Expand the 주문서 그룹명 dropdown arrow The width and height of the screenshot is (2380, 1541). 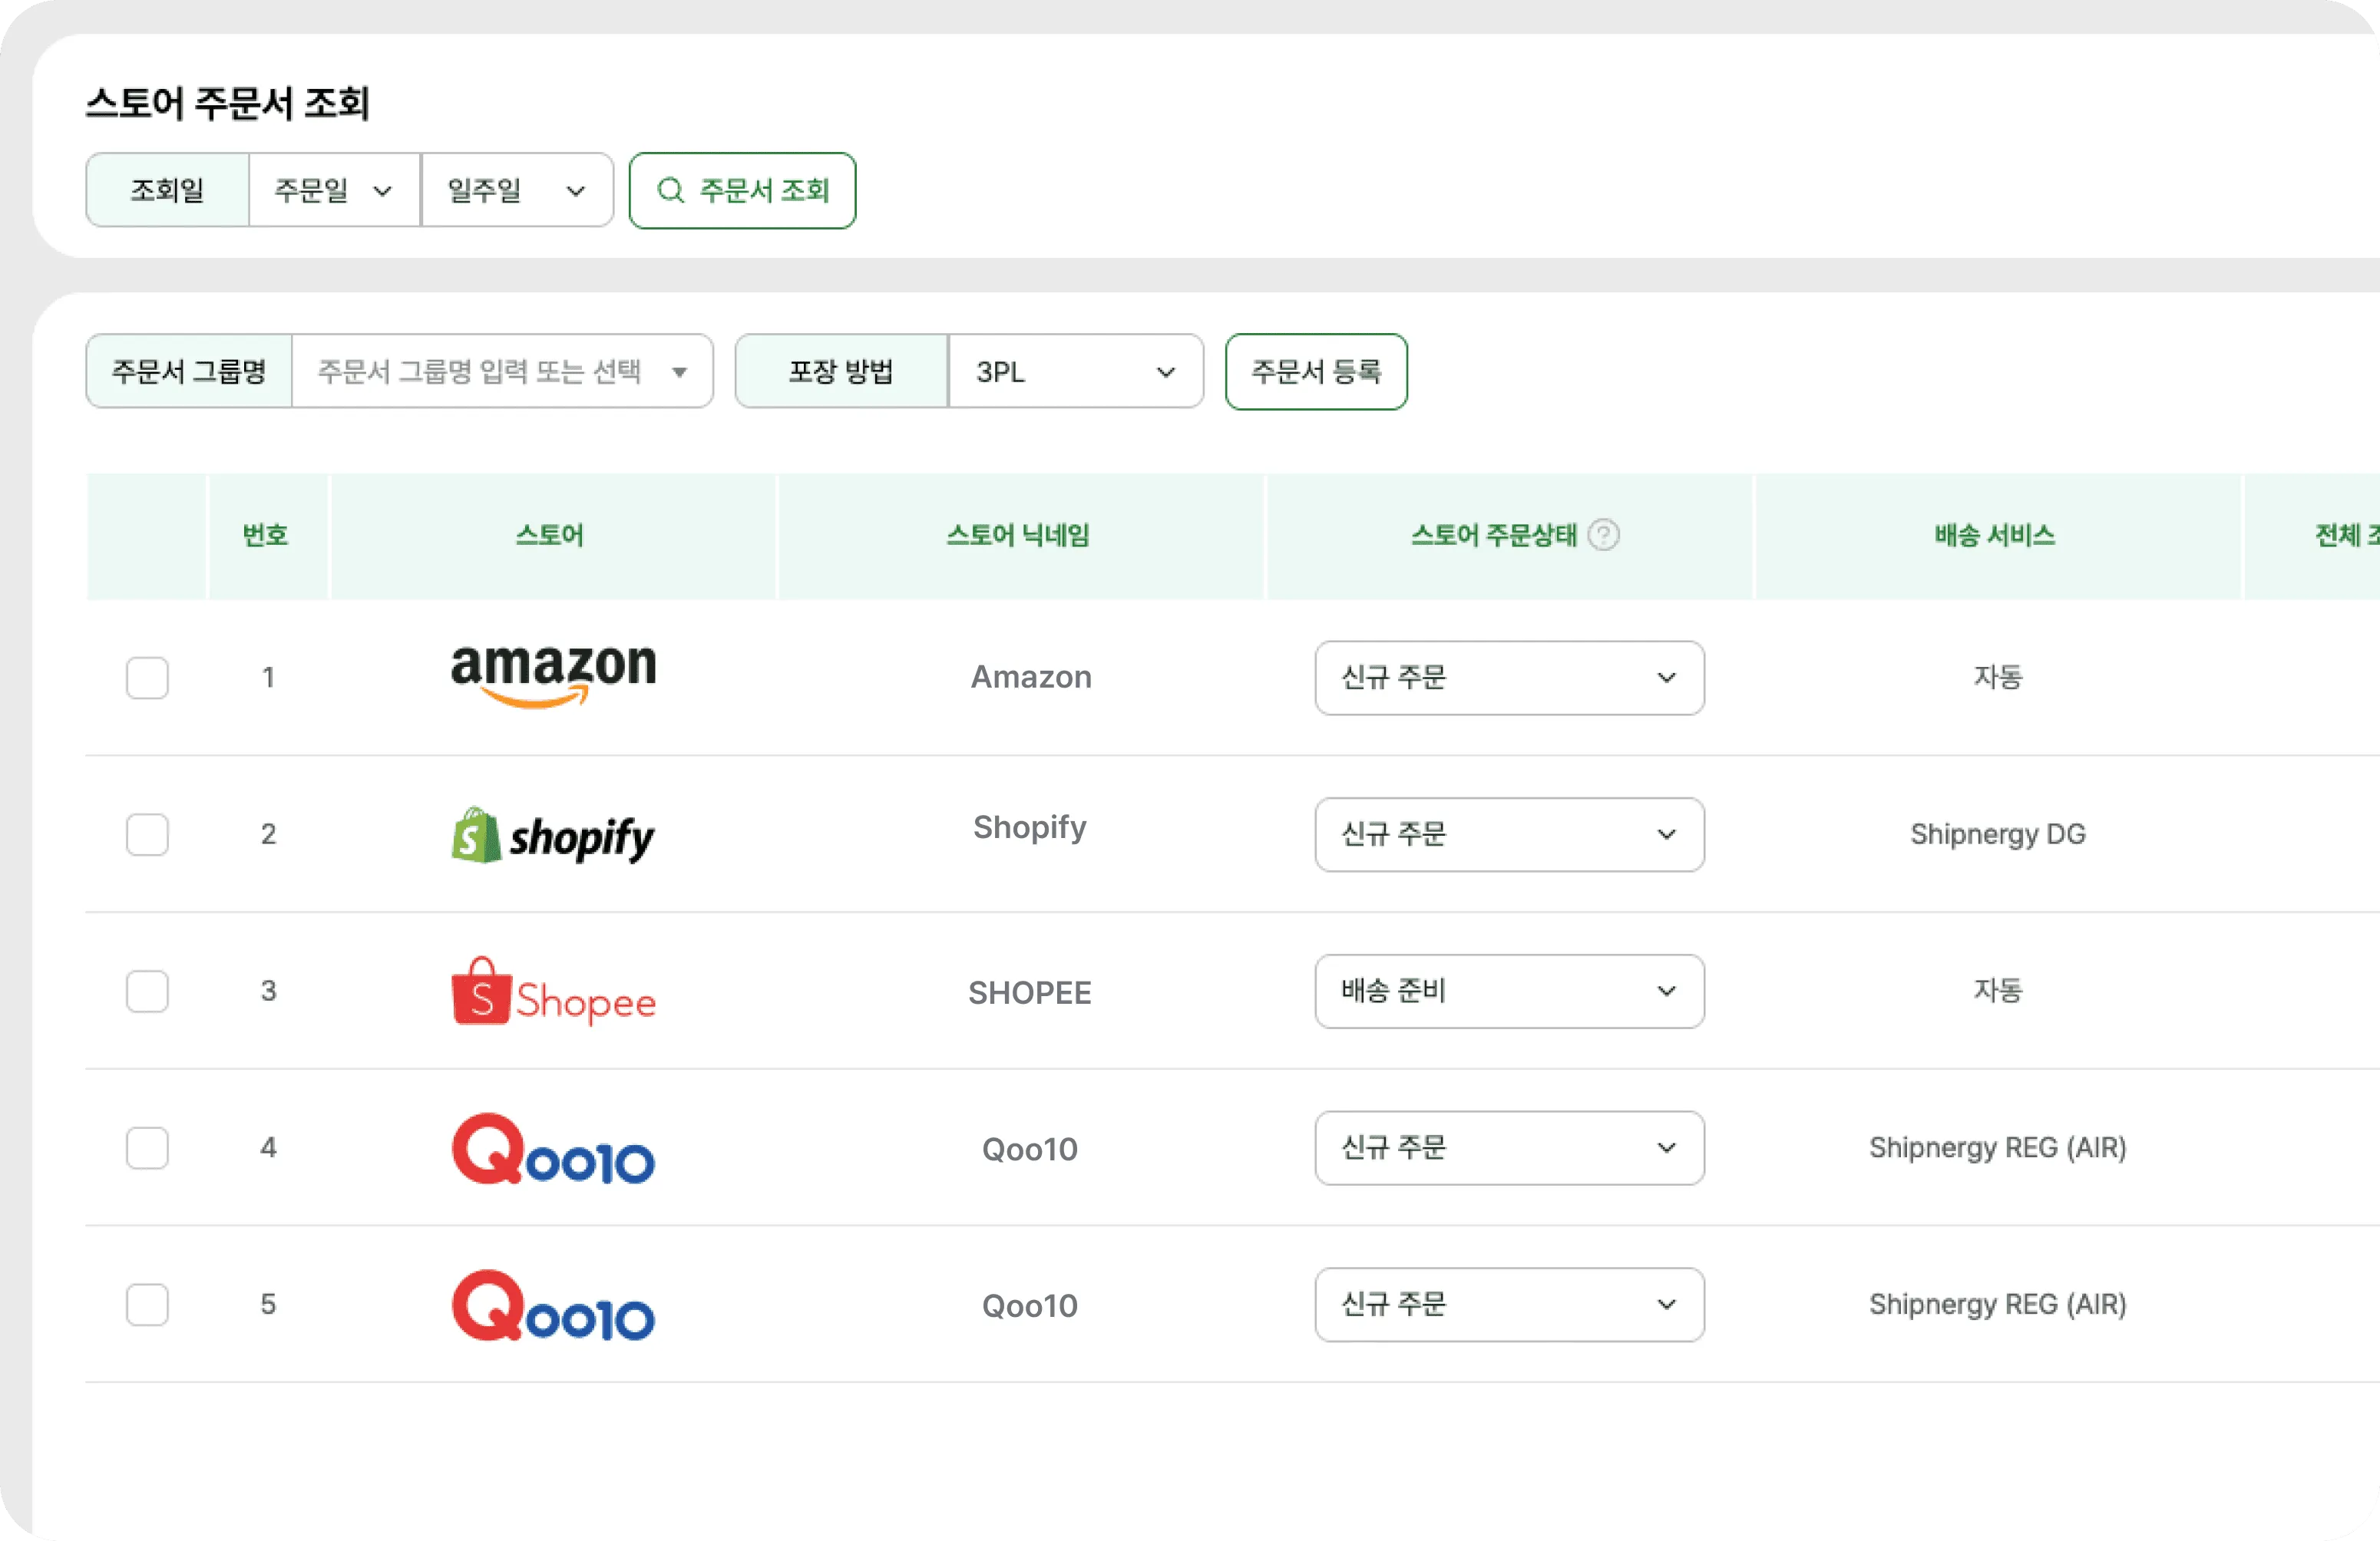click(680, 373)
